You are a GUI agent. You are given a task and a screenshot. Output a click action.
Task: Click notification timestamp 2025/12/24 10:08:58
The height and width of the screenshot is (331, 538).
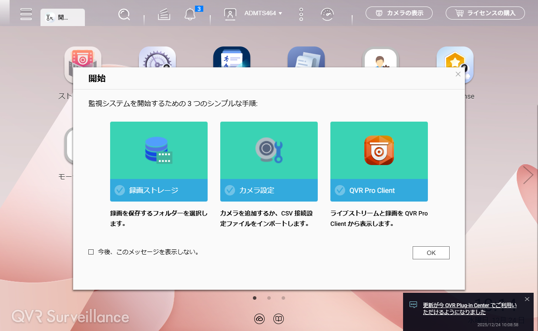click(x=498, y=324)
